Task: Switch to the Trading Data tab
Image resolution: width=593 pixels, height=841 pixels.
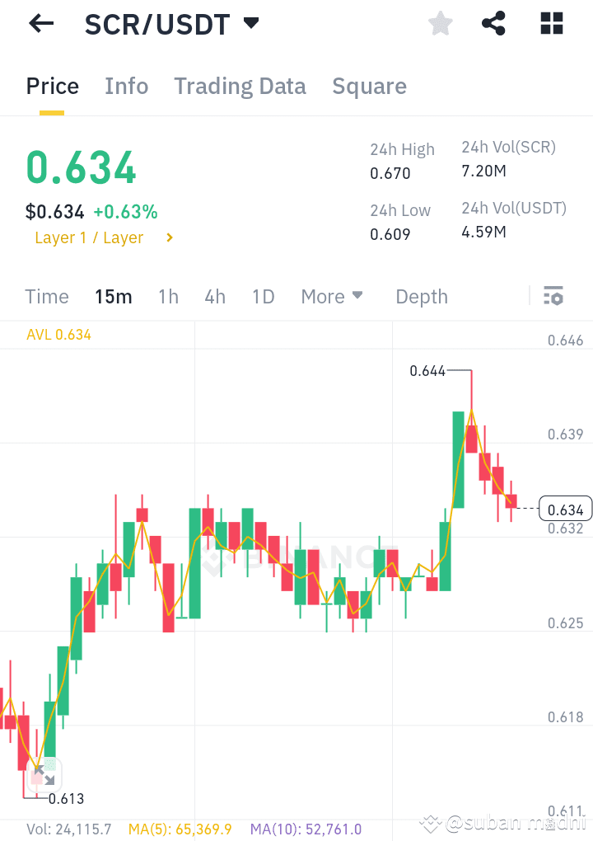Action: click(x=240, y=86)
